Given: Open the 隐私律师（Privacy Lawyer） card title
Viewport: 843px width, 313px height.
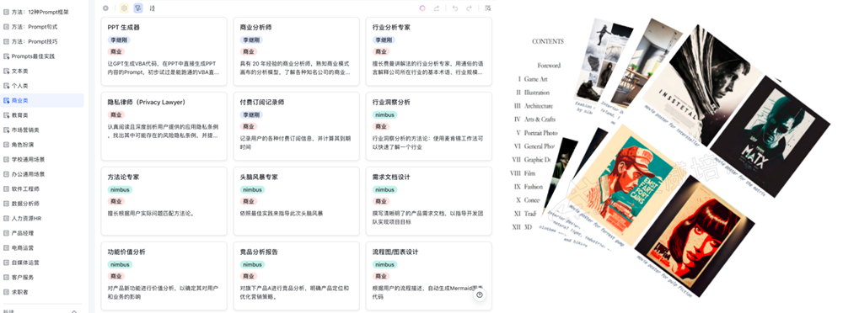Looking at the screenshot, I should coord(147,102).
